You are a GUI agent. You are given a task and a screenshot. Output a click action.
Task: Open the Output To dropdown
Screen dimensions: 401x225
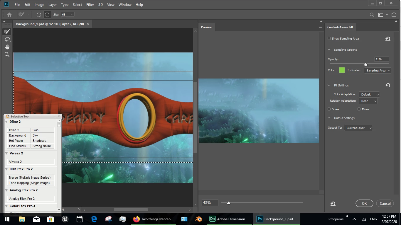point(358,128)
